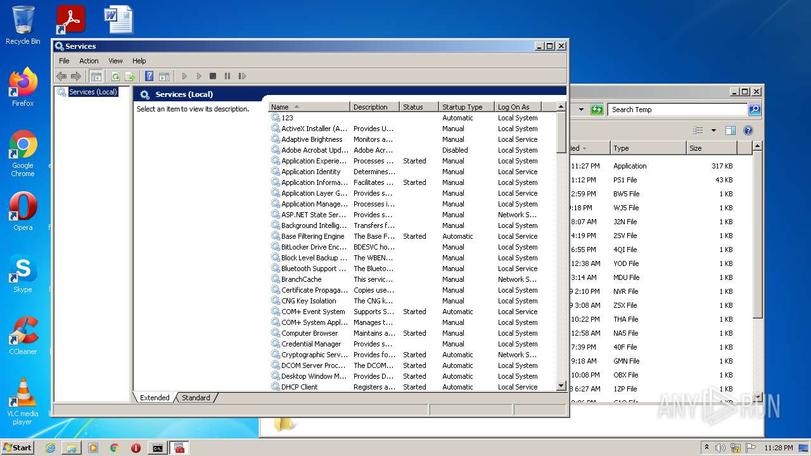811x456 pixels.
Task: Toggle the show/hide console tree button
Action: coord(96,76)
